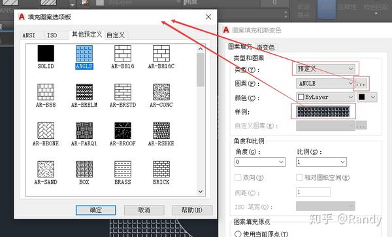The width and height of the screenshot is (392, 237).
Task: Open the 角度 angle combo box
Action: (260, 162)
